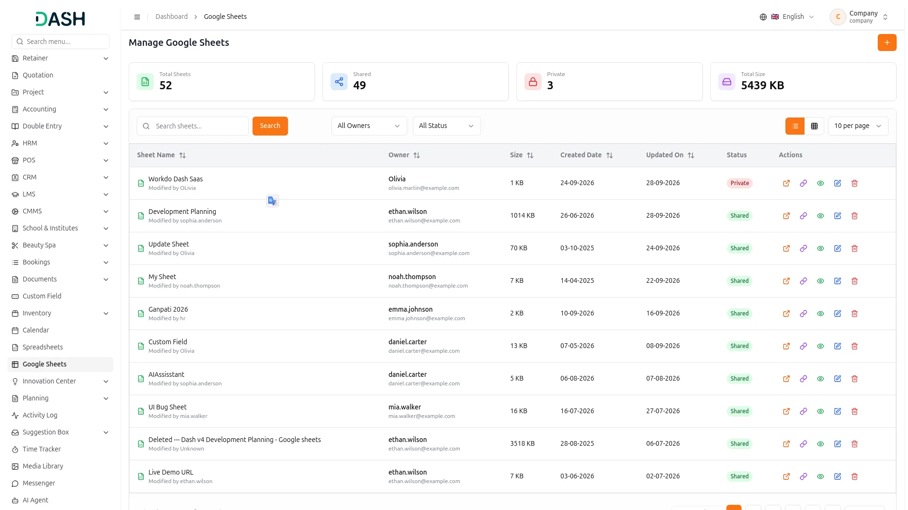
Task: Open Custom Field in the sidebar
Action: pos(61,297)
